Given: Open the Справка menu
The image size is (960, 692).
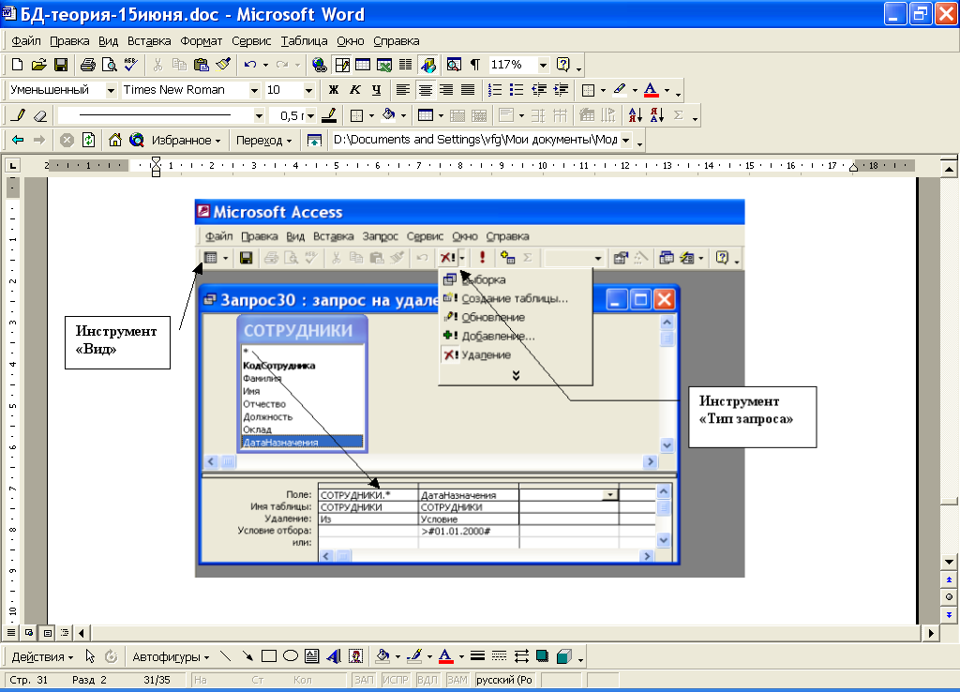Looking at the screenshot, I should tap(397, 41).
